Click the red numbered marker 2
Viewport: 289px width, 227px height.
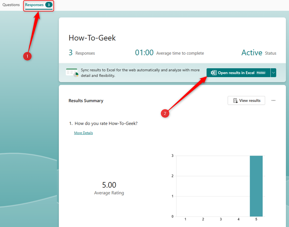pyautogui.click(x=165, y=113)
